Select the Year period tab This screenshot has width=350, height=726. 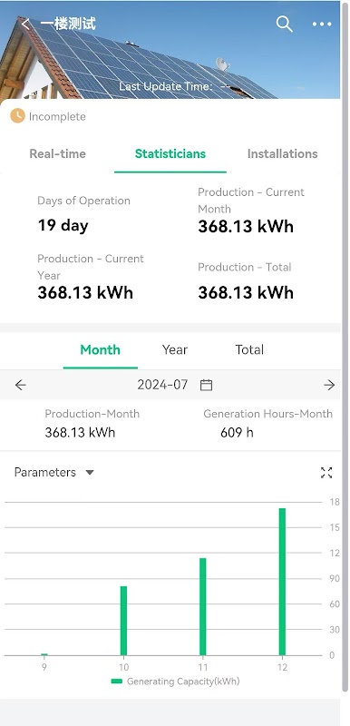[x=175, y=349]
